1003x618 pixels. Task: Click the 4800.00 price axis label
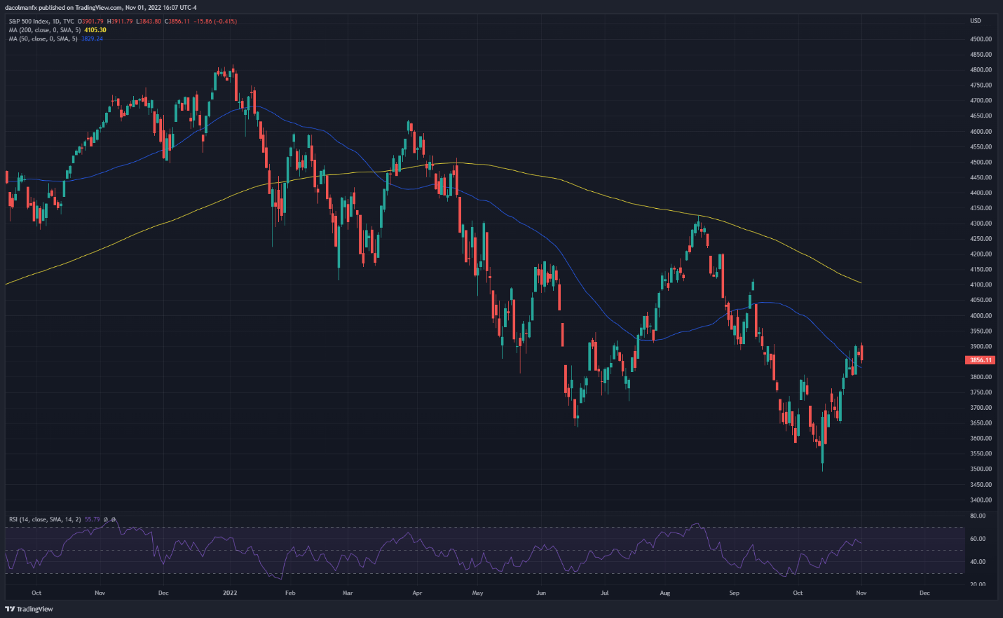tap(981, 70)
